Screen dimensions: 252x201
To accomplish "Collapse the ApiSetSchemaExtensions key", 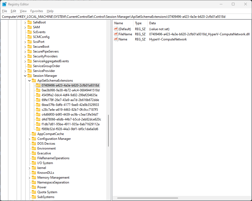I will tap(29, 81).
